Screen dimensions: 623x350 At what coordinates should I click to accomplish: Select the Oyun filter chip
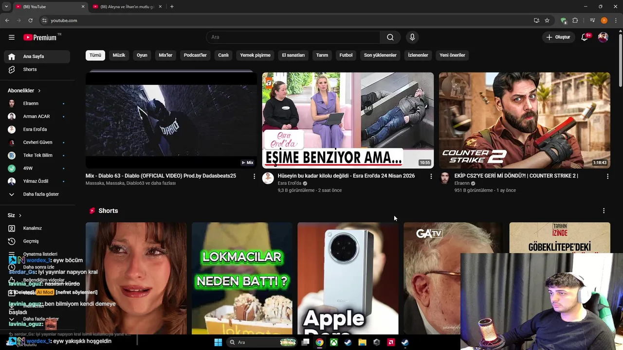point(142,55)
